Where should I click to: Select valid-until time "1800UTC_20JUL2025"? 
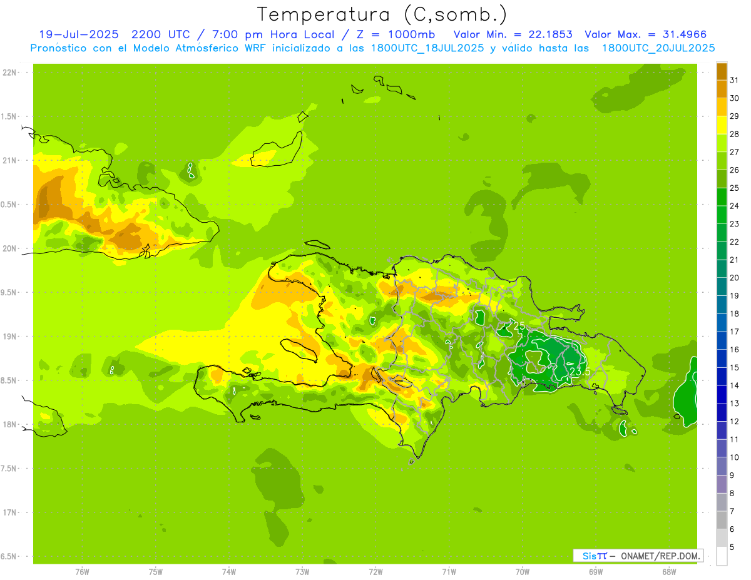tap(658, 48)
